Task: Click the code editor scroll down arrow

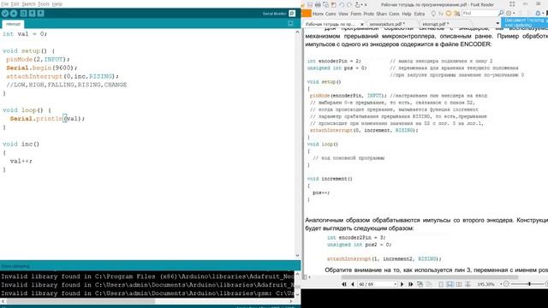Action: 297,256
